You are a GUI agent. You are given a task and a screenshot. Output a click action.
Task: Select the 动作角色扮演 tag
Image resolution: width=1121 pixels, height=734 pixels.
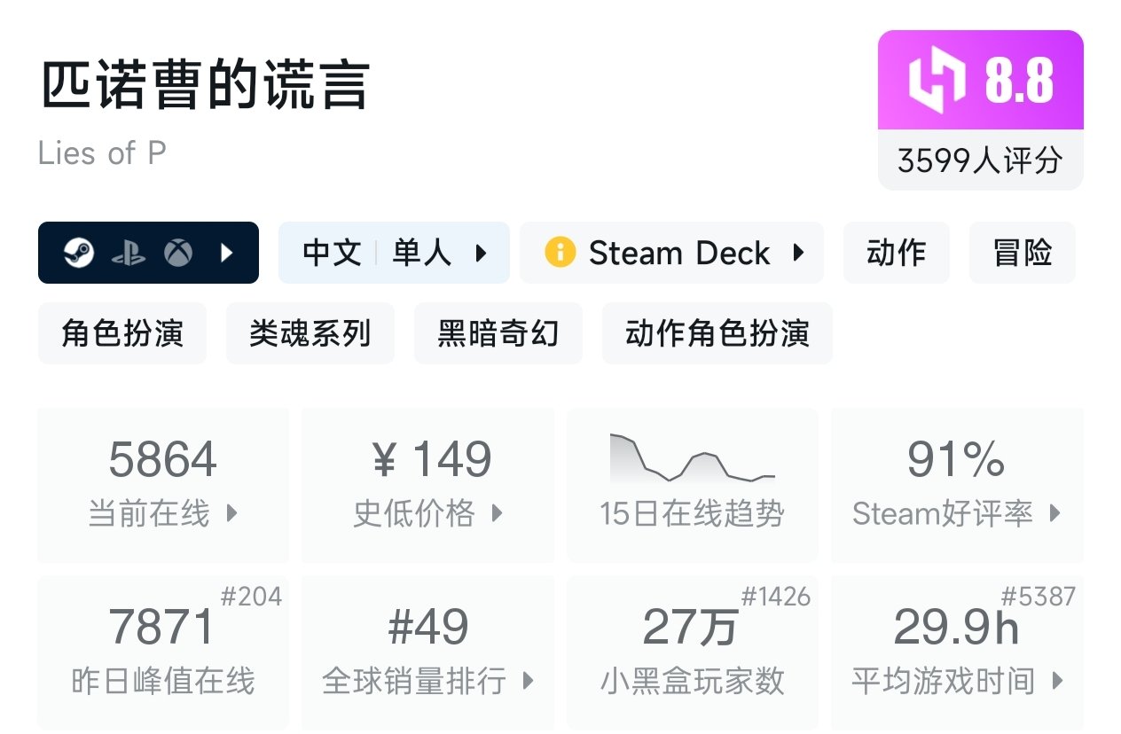click(717, 333)
